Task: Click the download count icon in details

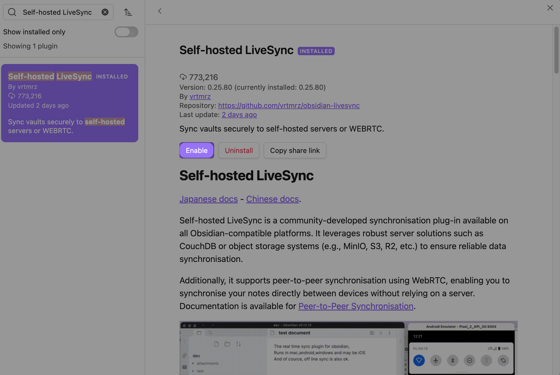Action: pyautogui.click(x=183, y=77)
